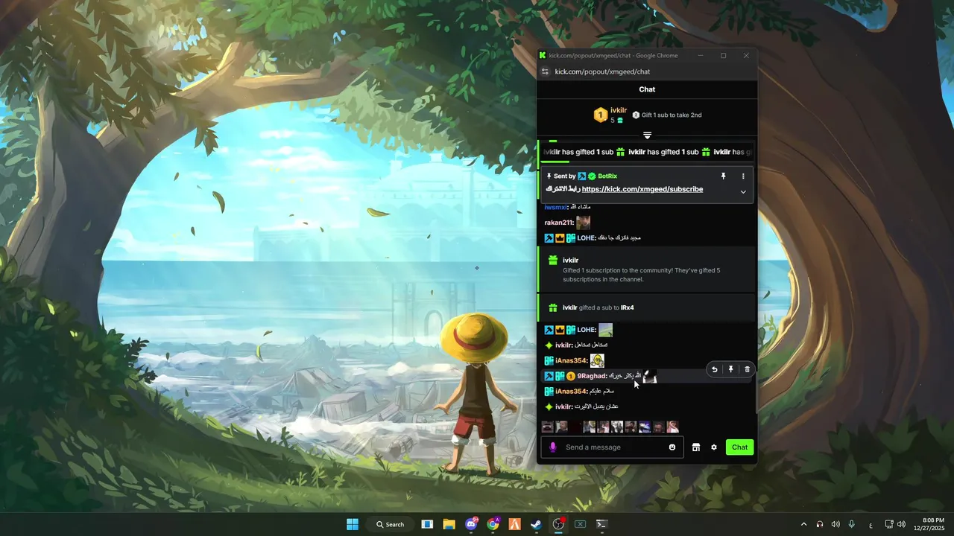The width and height of the screenshot is (954, 536).
Task: Switch to OBS Studio in the taskbar
Action: (558, 524)
